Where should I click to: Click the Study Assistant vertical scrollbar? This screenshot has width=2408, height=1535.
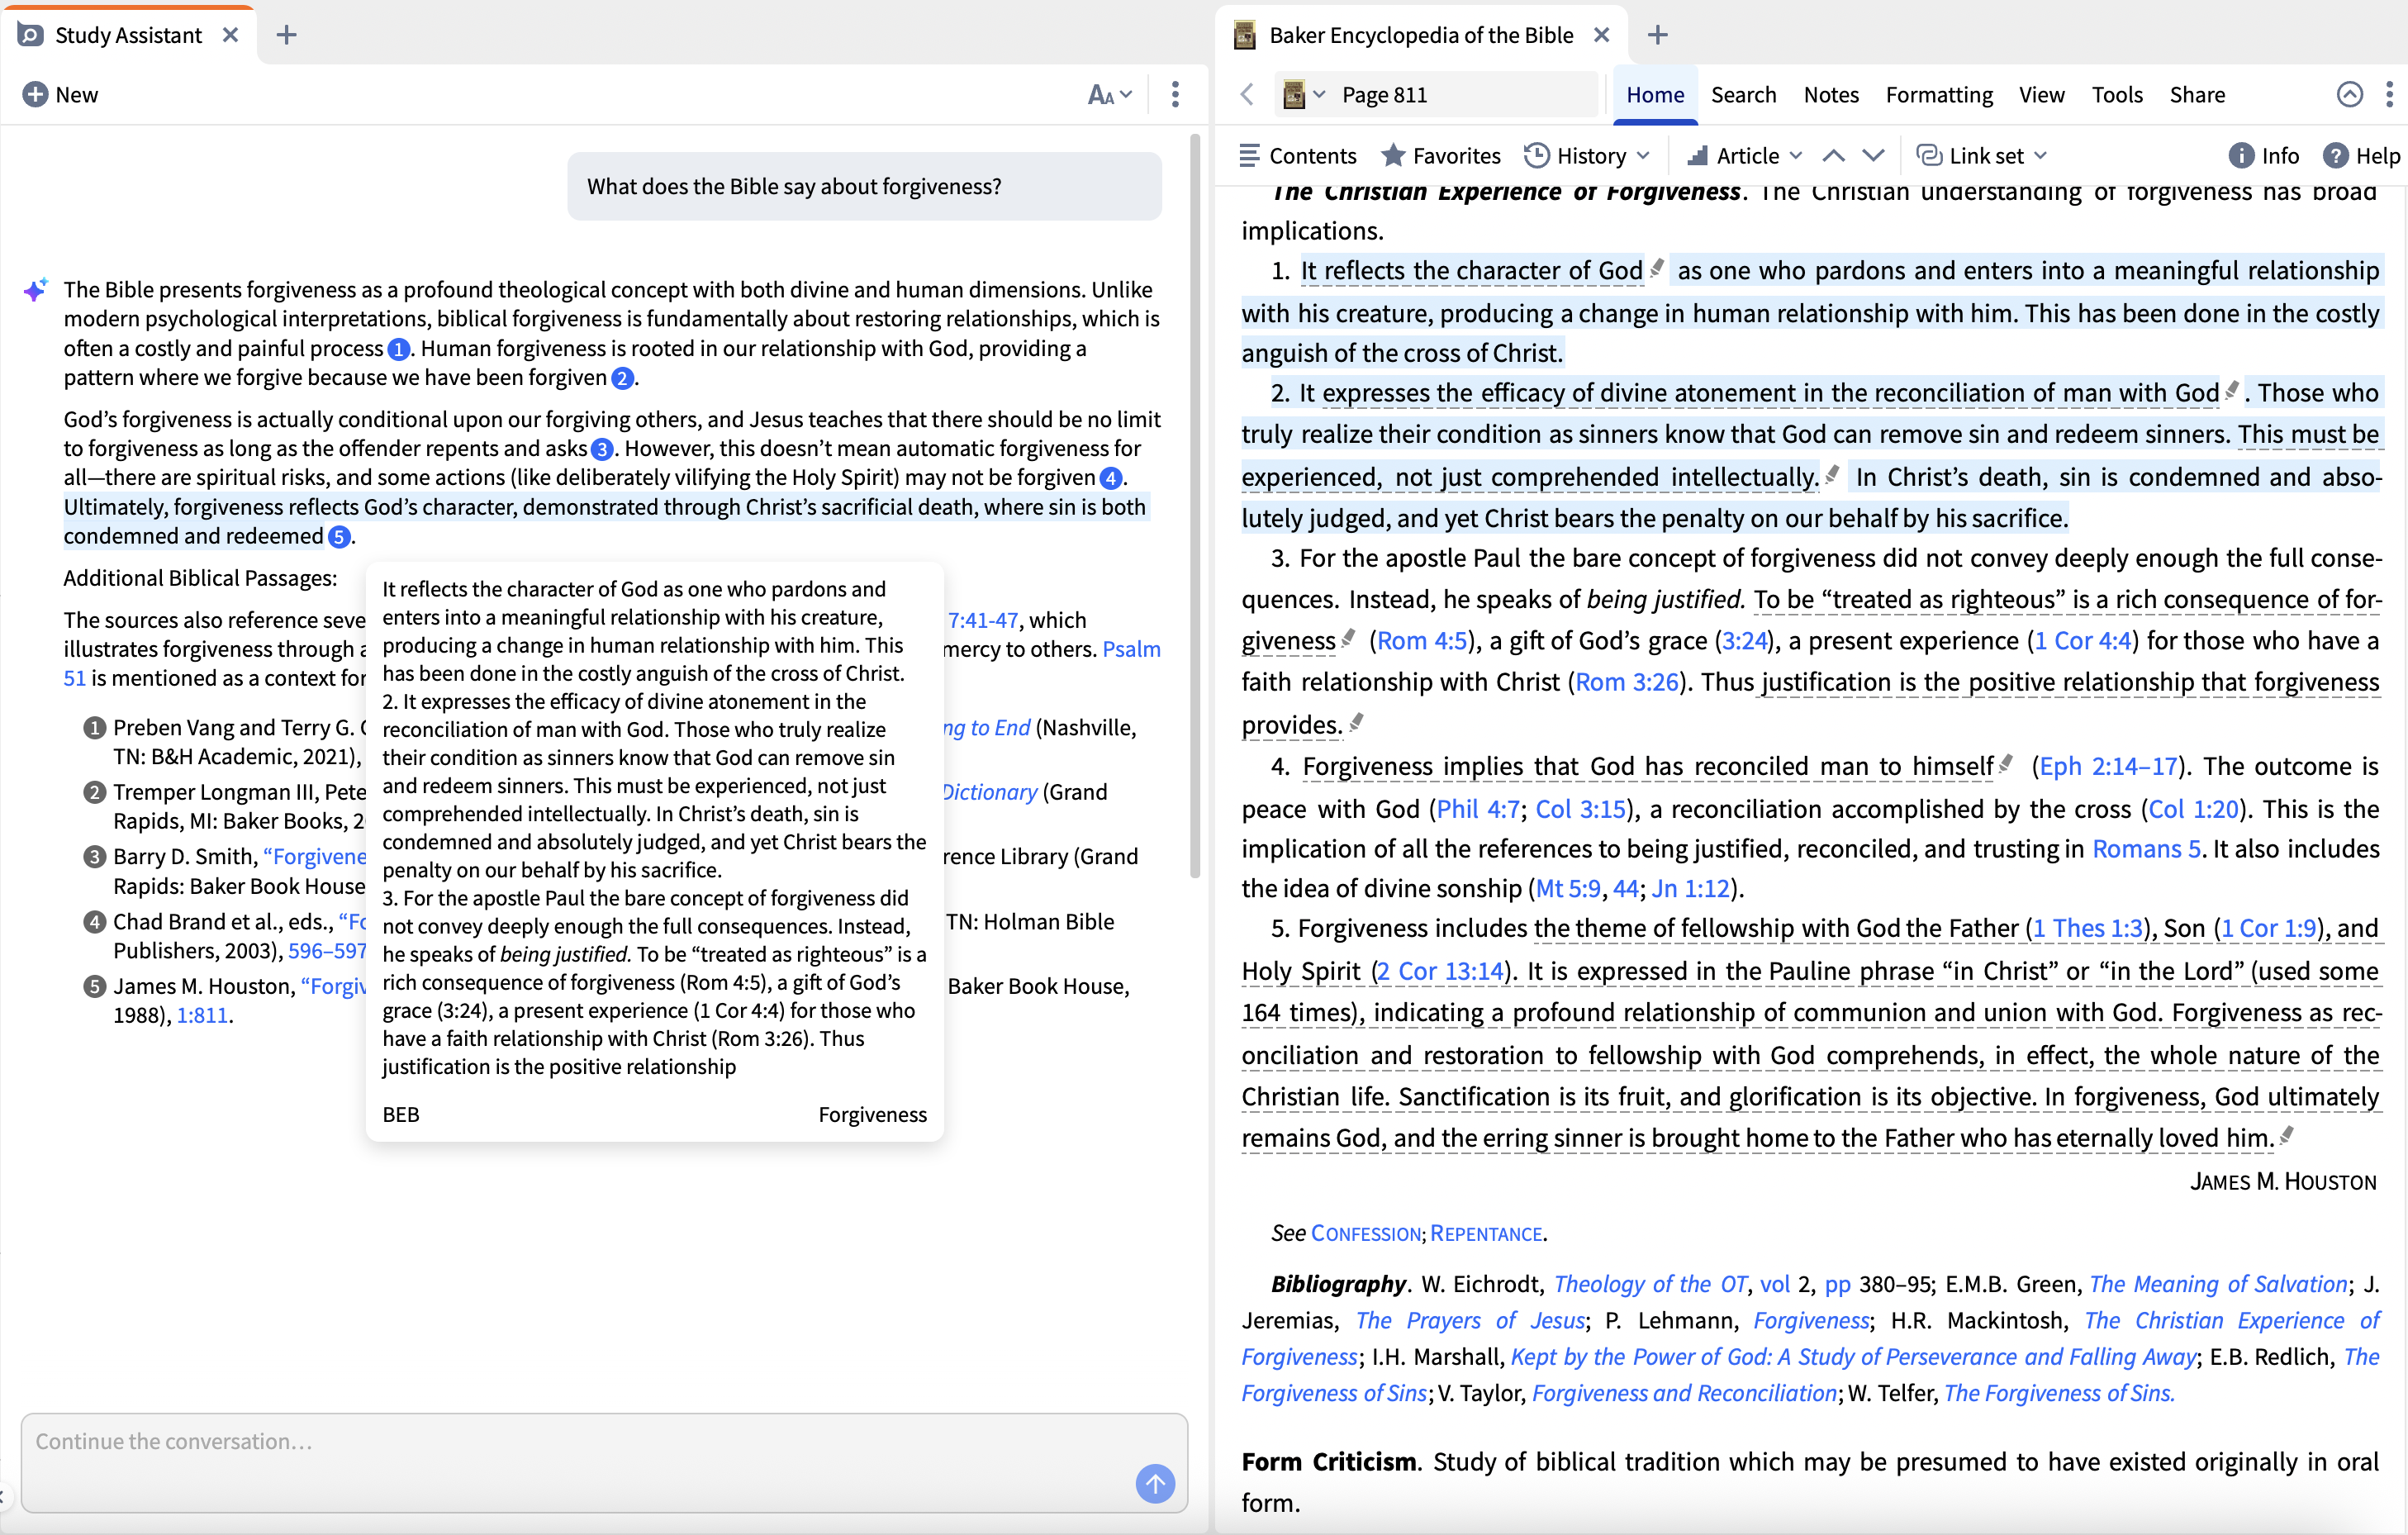[x=1194, y=500]
